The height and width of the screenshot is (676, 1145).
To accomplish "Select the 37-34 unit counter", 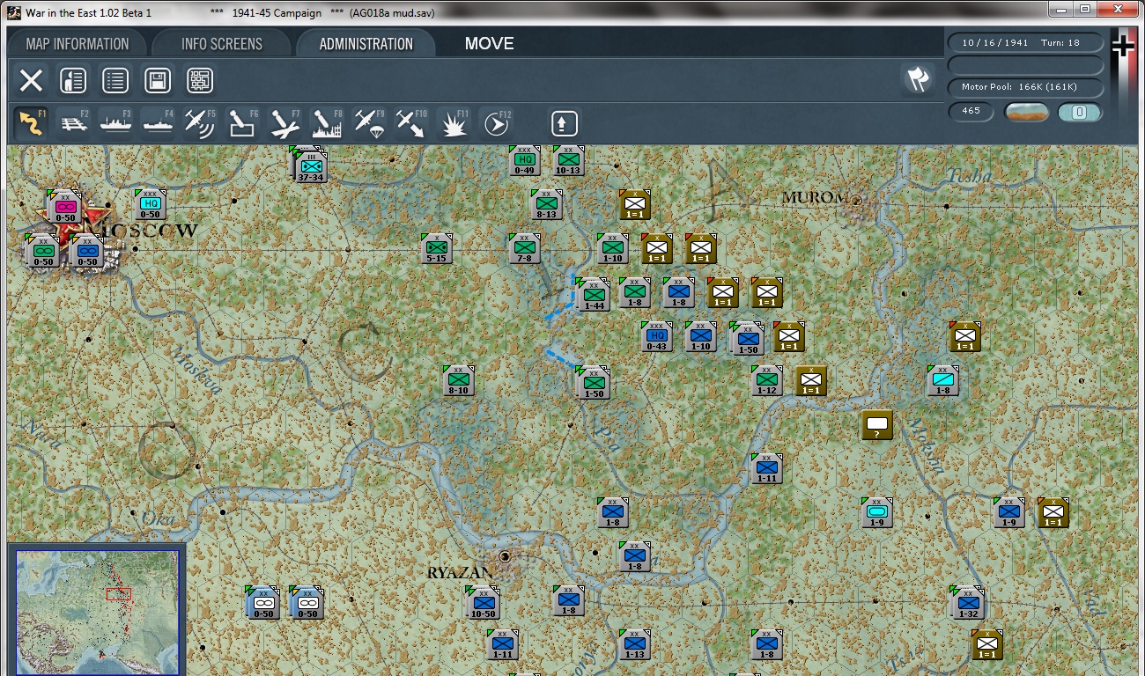I will (x=310, y=167).
